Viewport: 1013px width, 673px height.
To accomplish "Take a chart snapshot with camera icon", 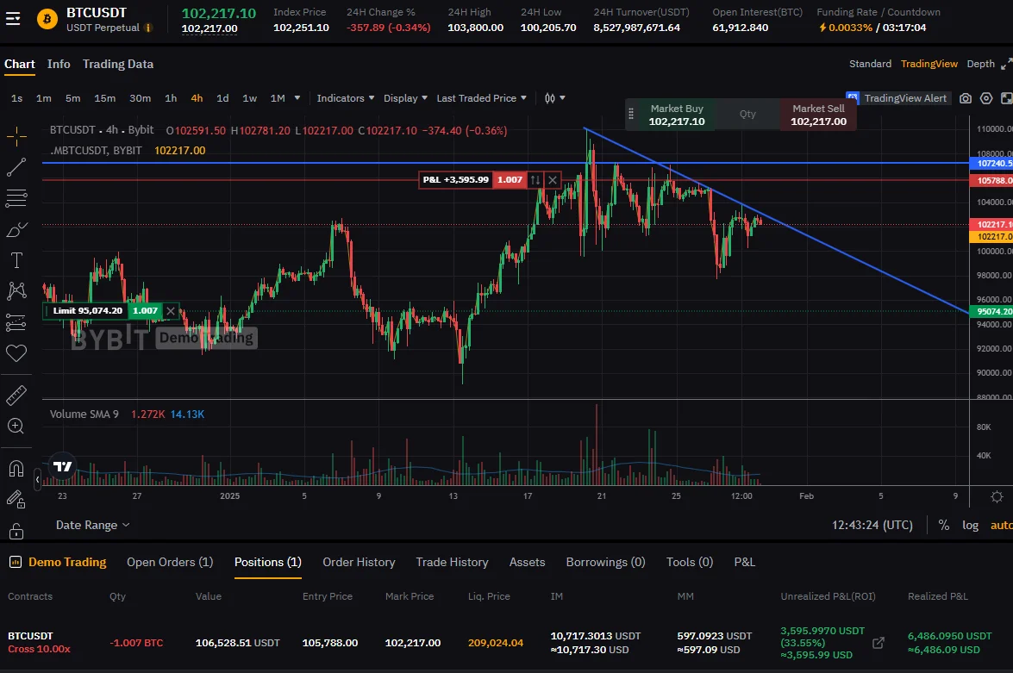I will (966, 98).
